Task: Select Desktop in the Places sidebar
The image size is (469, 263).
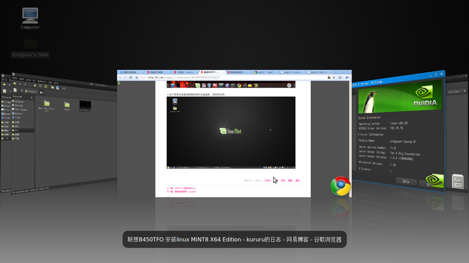Action: click(x=18, y=105)
